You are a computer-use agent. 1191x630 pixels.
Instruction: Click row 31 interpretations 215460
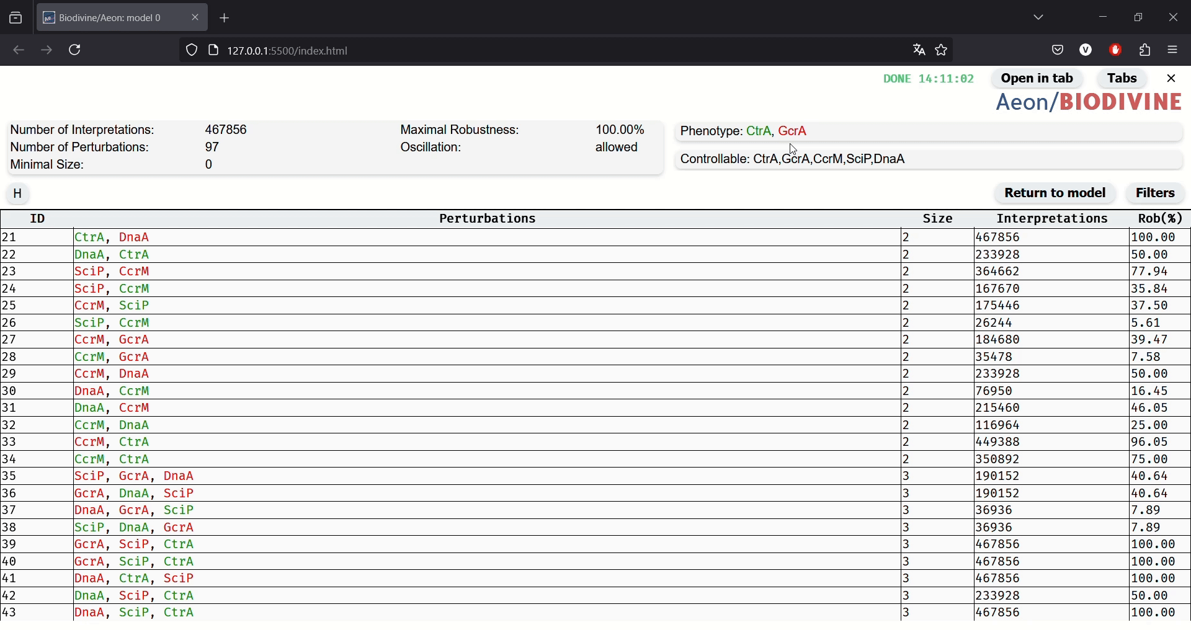pos(999,409)
